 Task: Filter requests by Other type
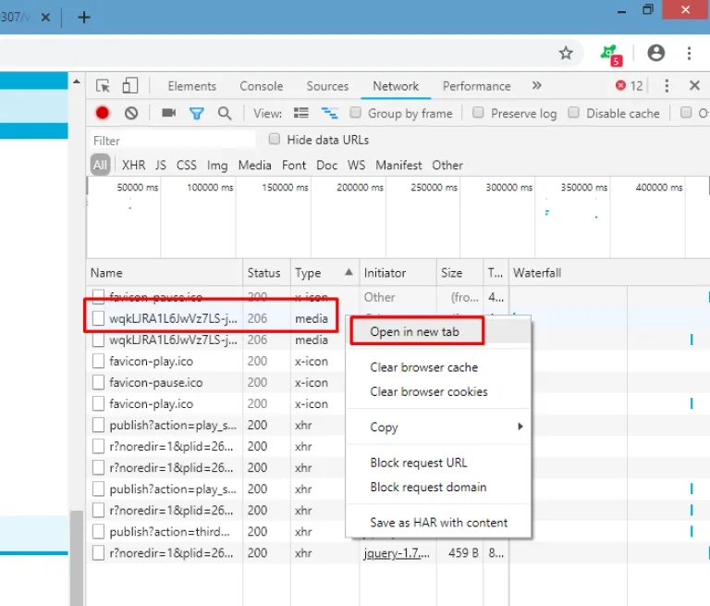pyautogui.click(x=447, y=165)
